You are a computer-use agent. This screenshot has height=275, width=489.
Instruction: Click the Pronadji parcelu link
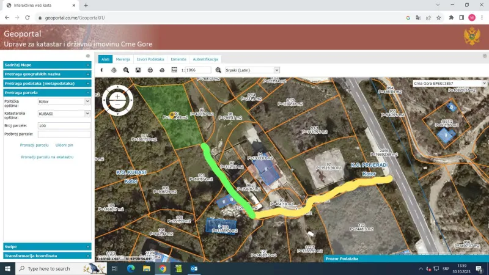click(x=34, y=145)
